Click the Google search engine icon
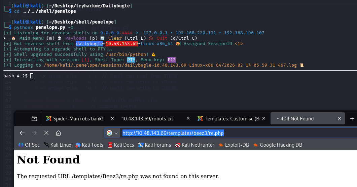Image resolution: width=357 pixels, height=187 pixels. coord(109,133)
